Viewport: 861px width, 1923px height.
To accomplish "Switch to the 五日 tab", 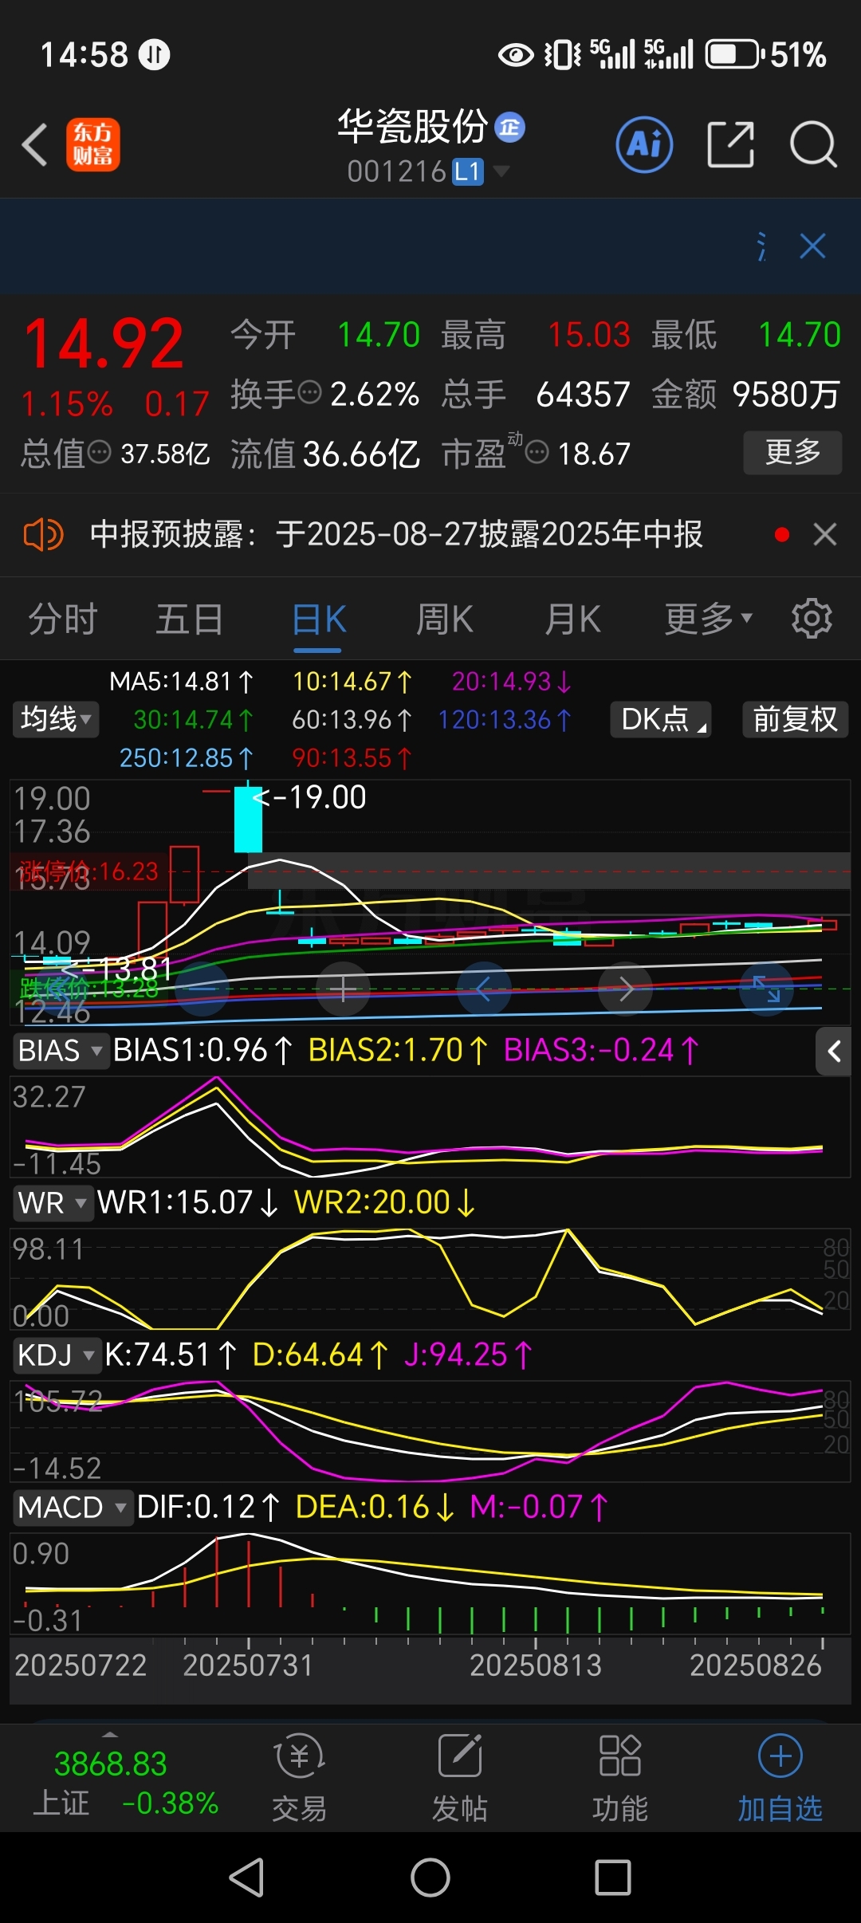I will click(190, 619).
